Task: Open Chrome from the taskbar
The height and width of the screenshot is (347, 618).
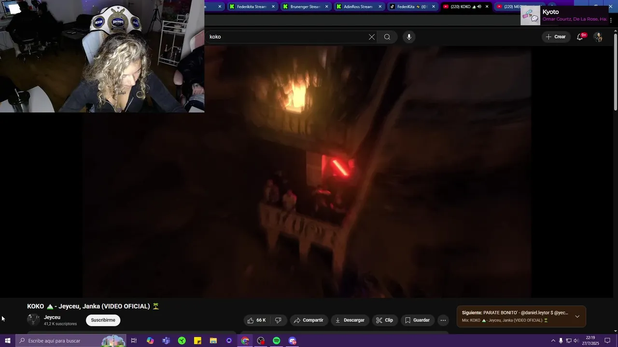Action: coord(245,341)
